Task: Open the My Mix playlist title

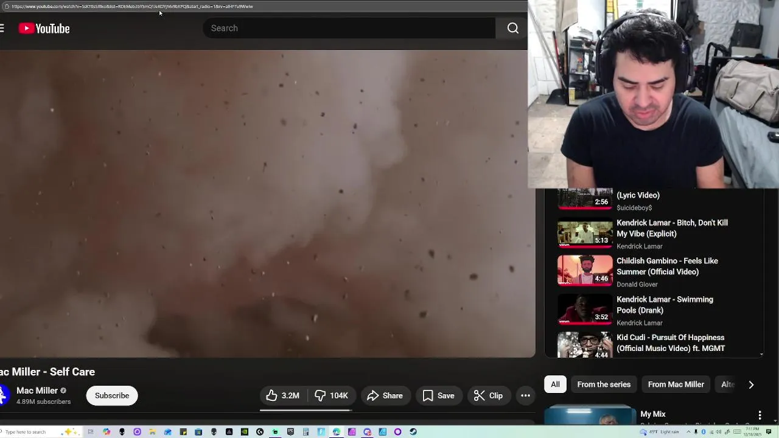Action: [652, 414]
